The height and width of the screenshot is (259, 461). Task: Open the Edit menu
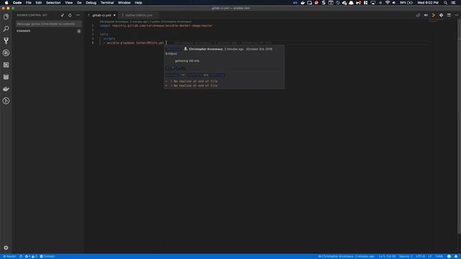[x=38, y=3]
